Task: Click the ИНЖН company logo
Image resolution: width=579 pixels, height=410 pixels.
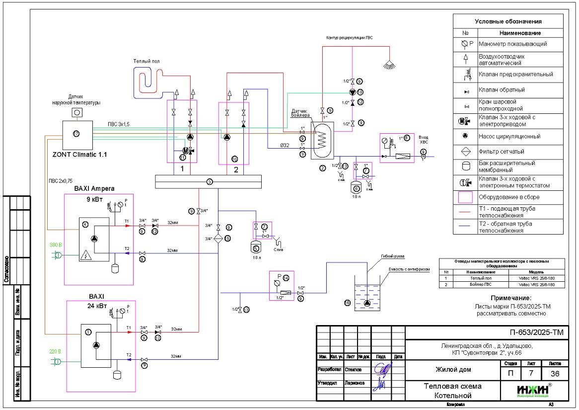Action: tap(533, 391)
